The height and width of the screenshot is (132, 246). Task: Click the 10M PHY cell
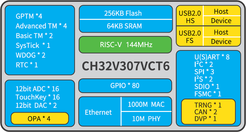tap(146, 119)
